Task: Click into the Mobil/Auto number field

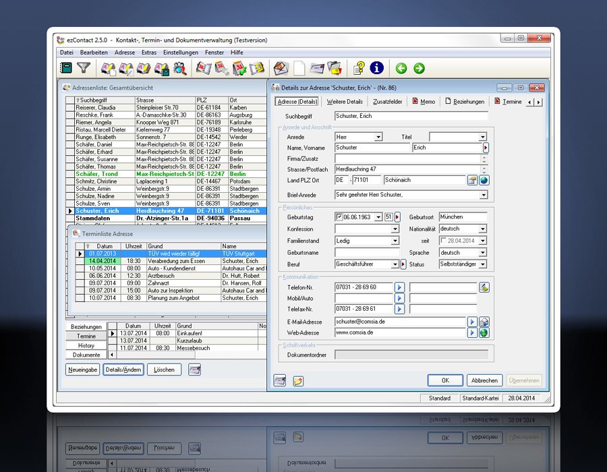Action: coord(364,298)
